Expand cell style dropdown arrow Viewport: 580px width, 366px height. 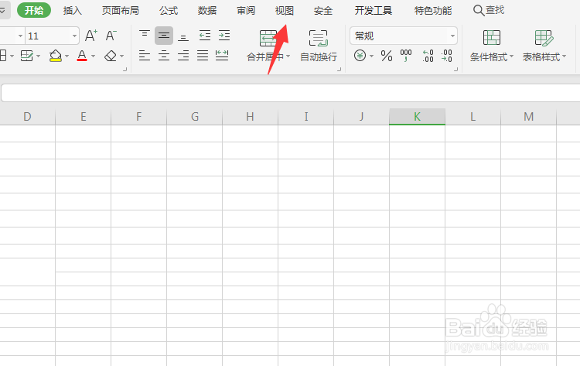click(38, 56)
